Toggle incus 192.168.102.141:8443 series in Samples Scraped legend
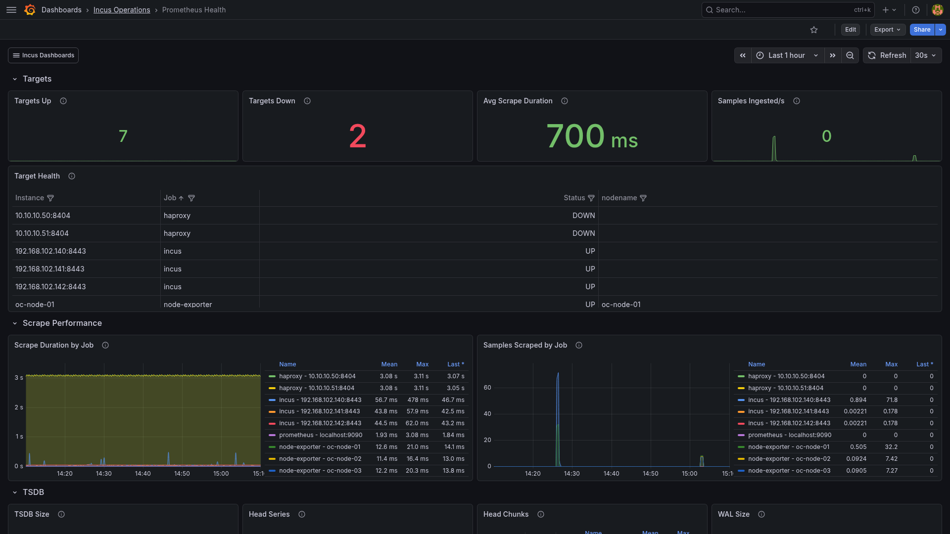The image size is (950, 534). [x=789, y=411]
